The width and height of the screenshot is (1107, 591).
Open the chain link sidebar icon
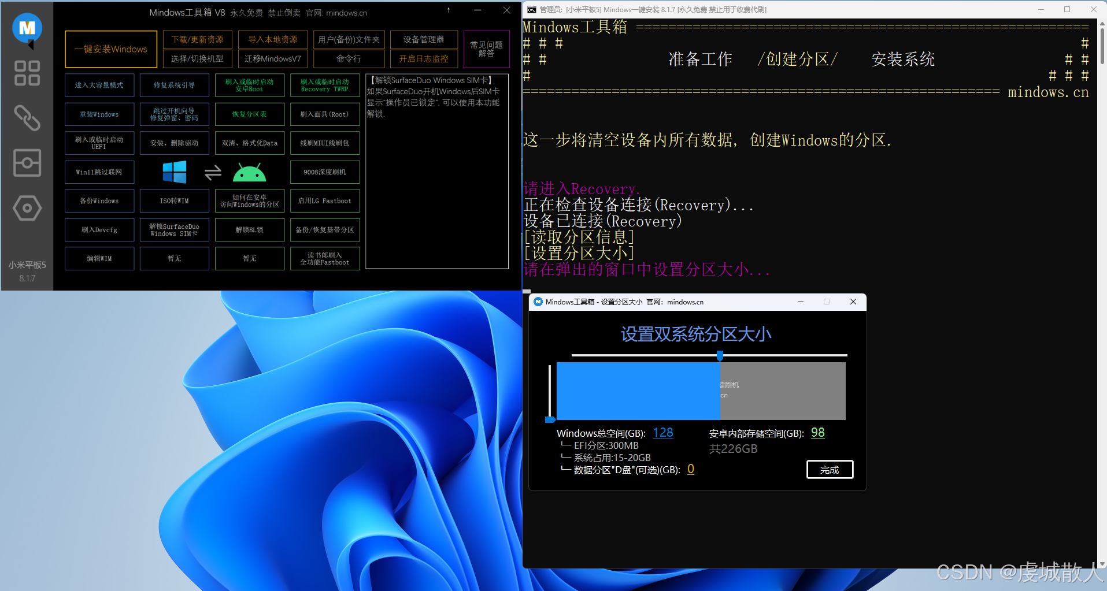pyautogui.click(x=27, y=118)
